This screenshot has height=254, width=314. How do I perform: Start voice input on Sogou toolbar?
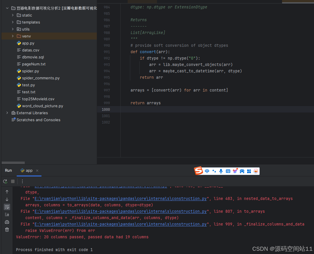coord(221,171)
